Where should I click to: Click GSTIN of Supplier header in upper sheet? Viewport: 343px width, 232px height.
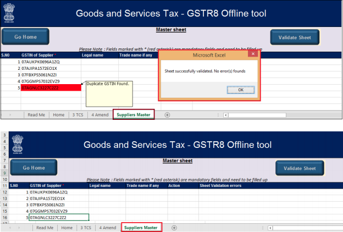[51, 55]
